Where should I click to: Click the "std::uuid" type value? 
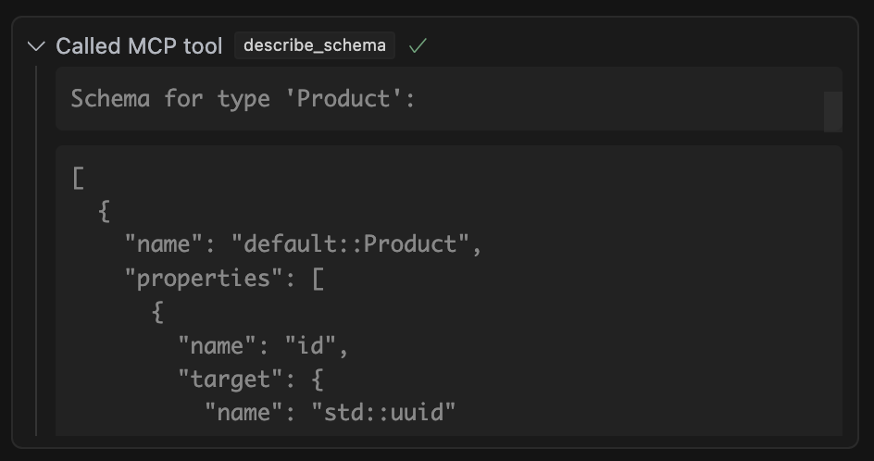pos(383,411)
